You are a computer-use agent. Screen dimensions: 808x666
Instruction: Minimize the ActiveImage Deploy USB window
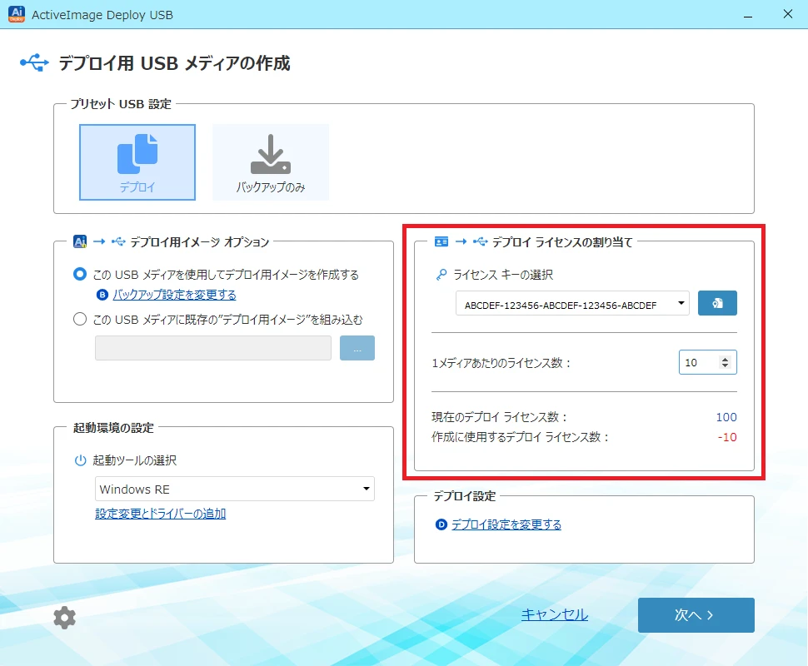(748, 15)
